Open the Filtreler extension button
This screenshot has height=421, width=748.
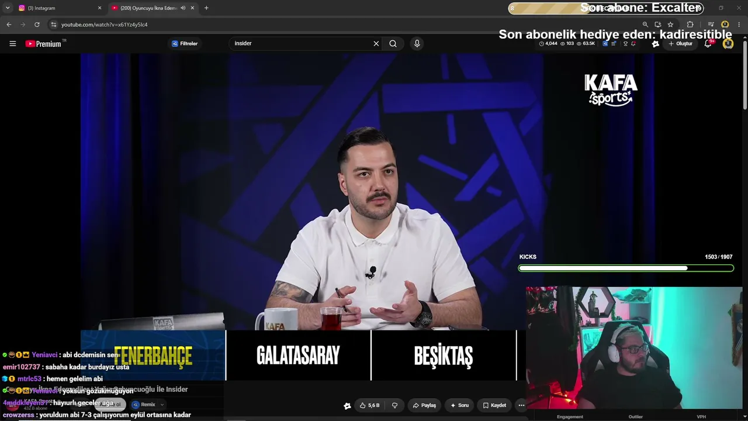click(x=185, y=44)
